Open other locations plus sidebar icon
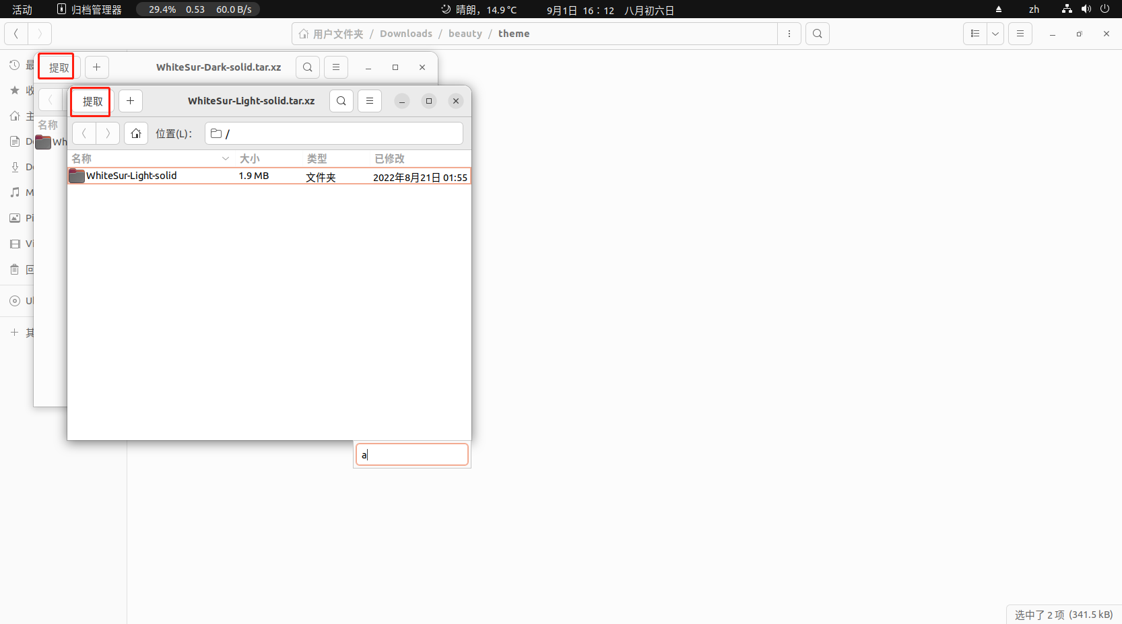 [15, 333]
